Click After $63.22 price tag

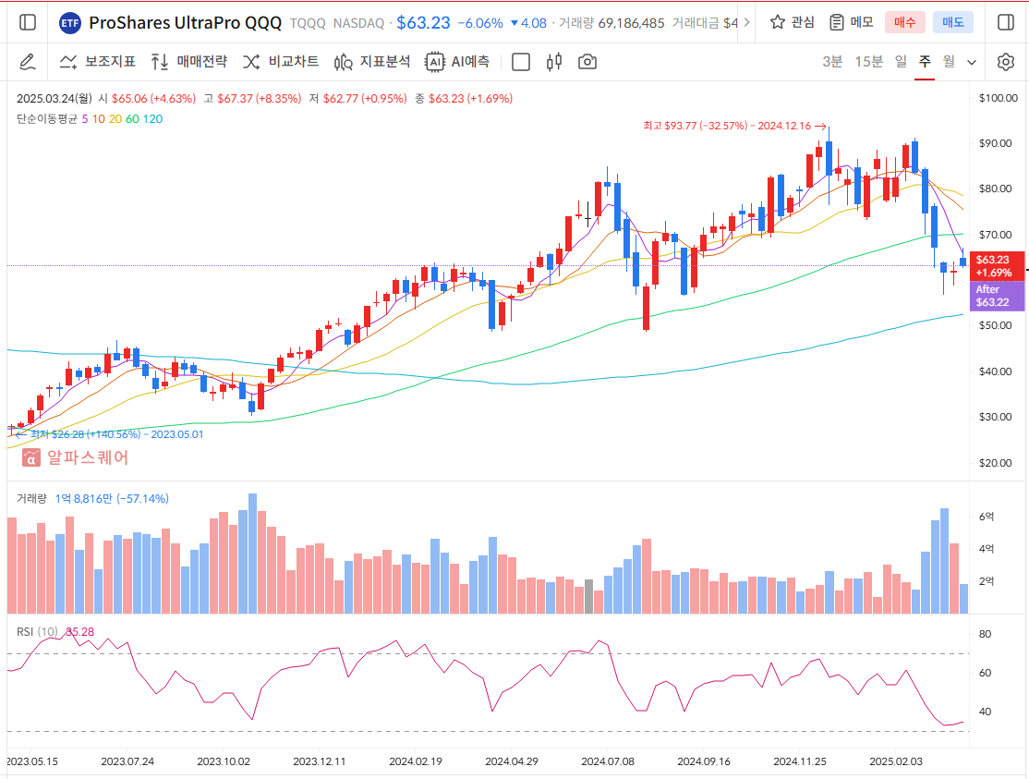997,296
